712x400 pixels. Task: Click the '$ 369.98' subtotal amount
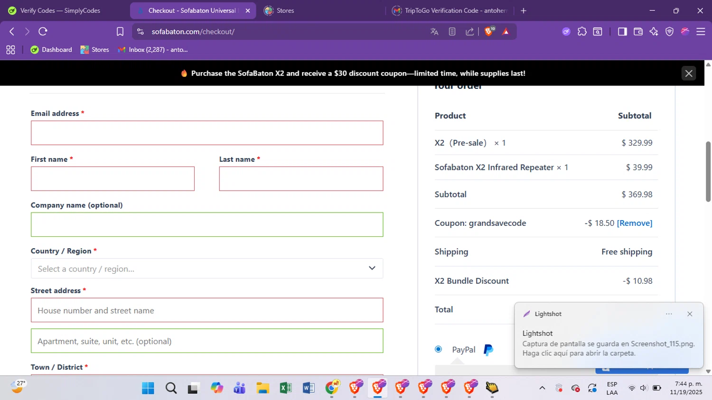(x=637, y=195)
